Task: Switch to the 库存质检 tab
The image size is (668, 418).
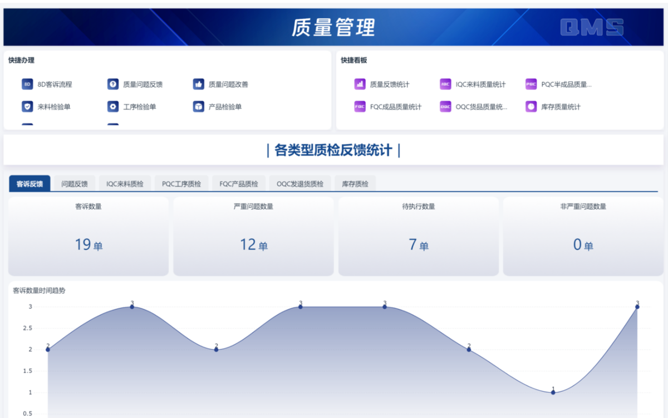Action: point(355,184)
